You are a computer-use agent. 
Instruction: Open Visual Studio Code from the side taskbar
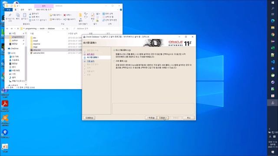pos(273,62)
